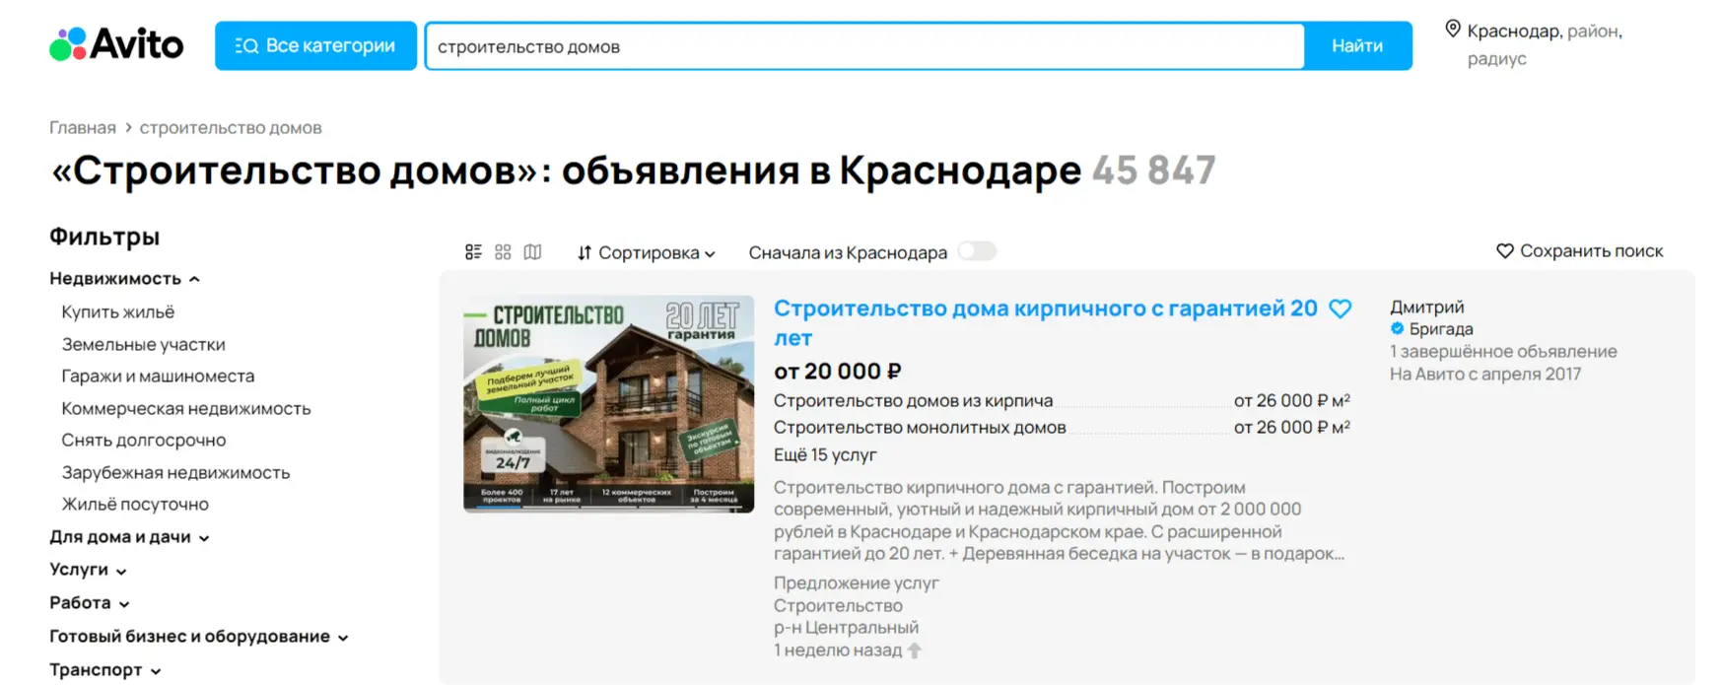Go to Главная breadcrumb link
This screenshot has height=685, width=1721.
(83, 128)
